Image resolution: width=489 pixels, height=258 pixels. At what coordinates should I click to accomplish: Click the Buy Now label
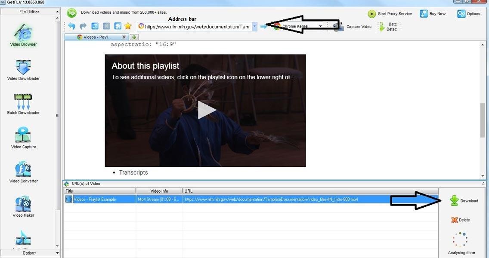pos(437,14)
